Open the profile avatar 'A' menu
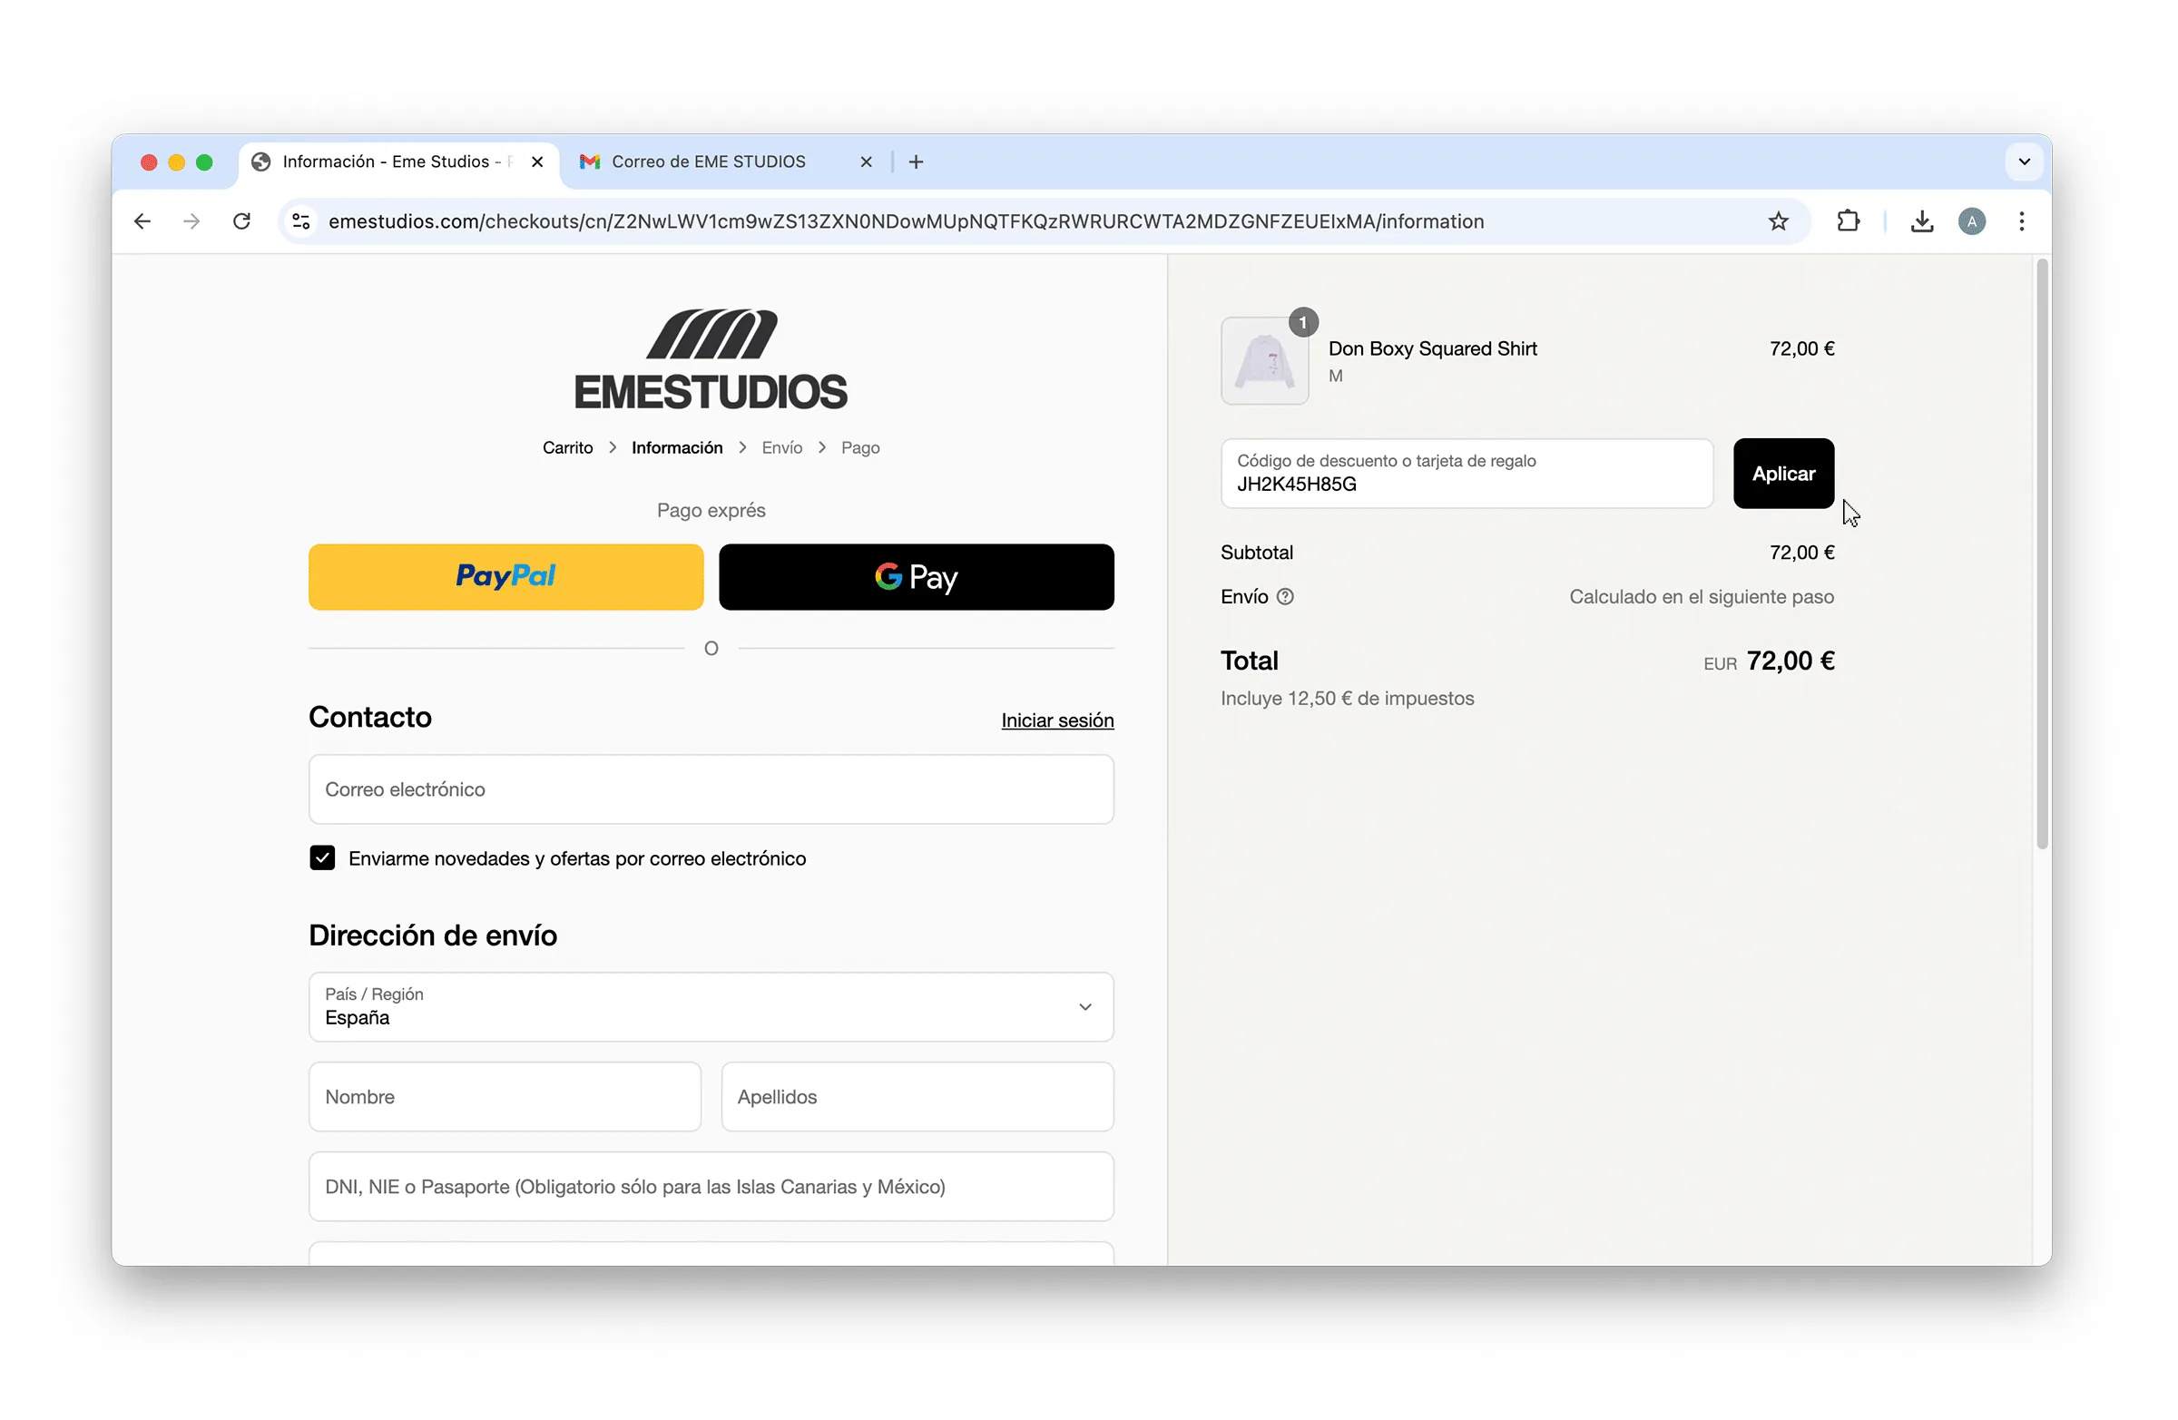2178x1420 pixels. 1971,221
